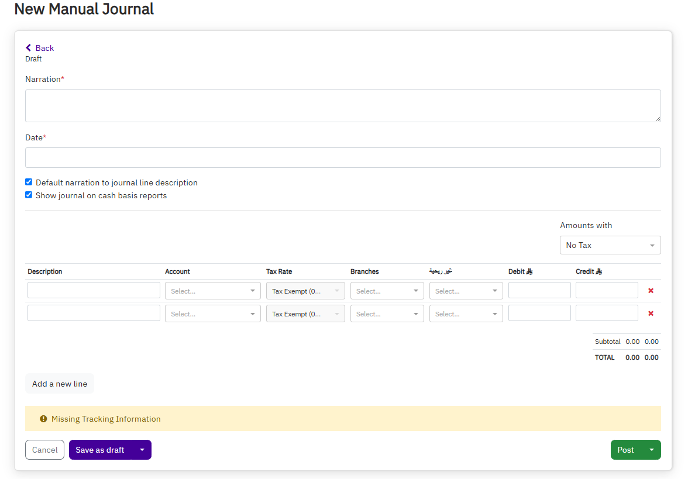Post the manual journal

click(625, 450)
